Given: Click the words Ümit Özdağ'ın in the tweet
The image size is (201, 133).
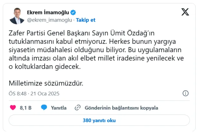Looking at the screenshot, I should (x=133, y=33).
